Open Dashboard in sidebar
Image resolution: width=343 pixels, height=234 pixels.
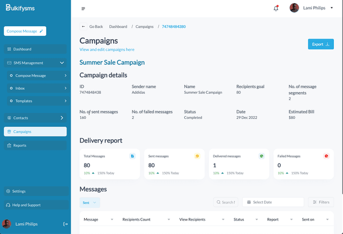point(35,49)
